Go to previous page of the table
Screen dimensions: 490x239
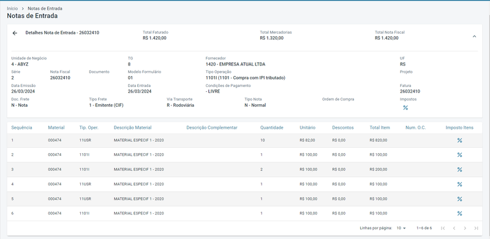tap(454, 228)
